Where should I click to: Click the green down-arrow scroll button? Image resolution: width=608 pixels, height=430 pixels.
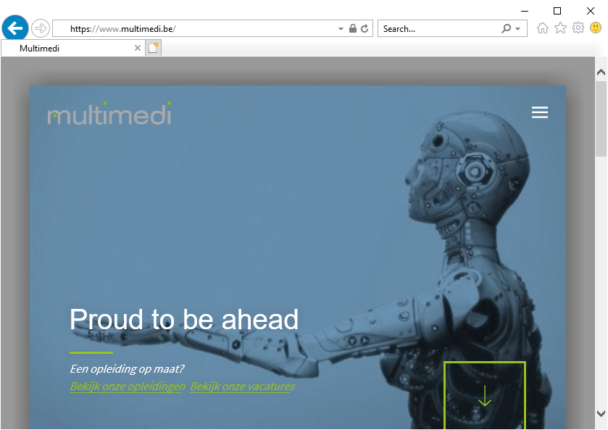coord(485,395)
